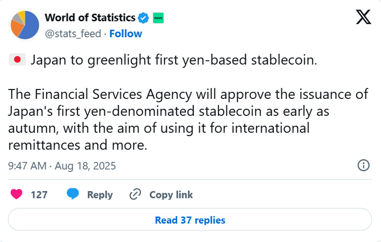
Task: Open the World of Statistics display name
Action: pyautogui.click(x=90, y=18)
